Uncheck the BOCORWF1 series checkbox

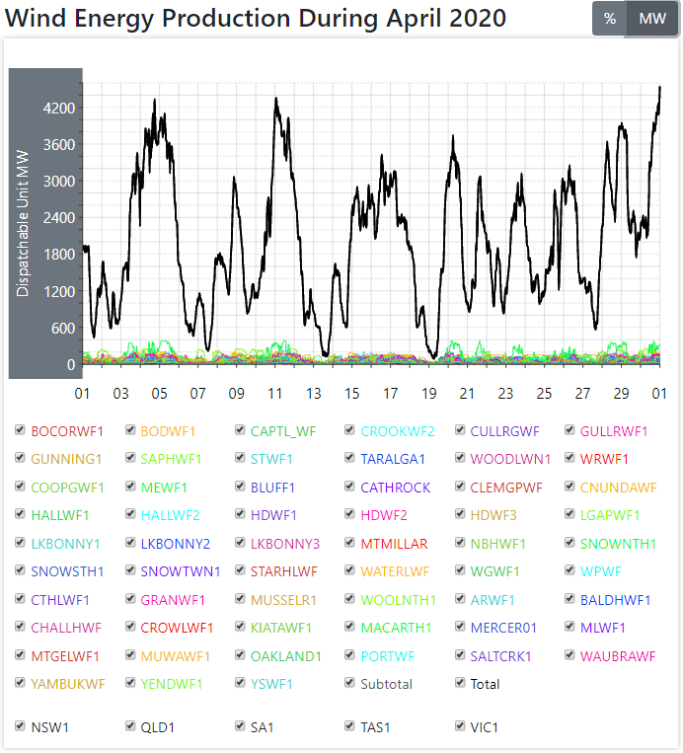pyautogui.click(x=22, y=430)
